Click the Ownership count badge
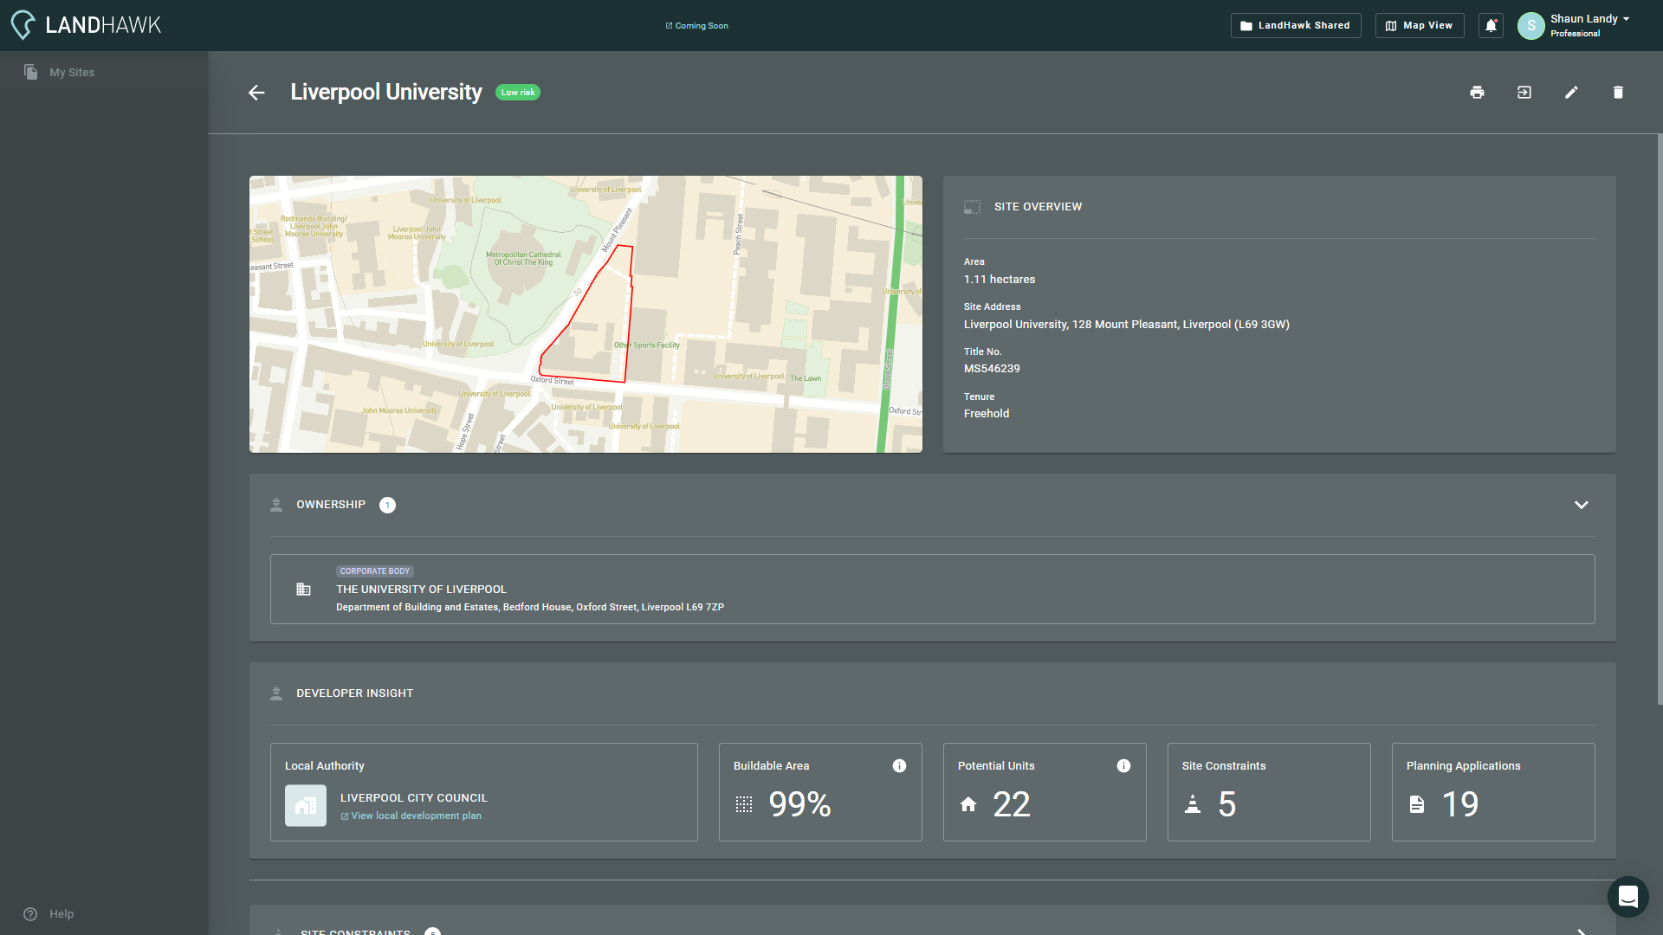1663x935 pixels. [387, 505]
